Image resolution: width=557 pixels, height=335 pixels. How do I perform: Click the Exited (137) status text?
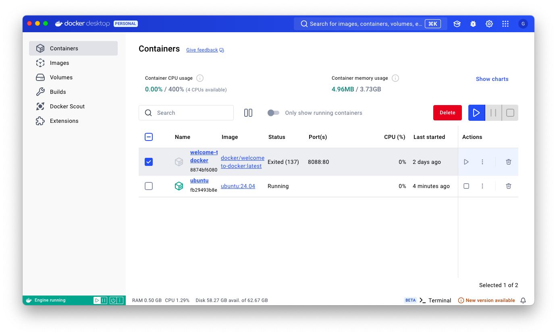coord(283,162)
